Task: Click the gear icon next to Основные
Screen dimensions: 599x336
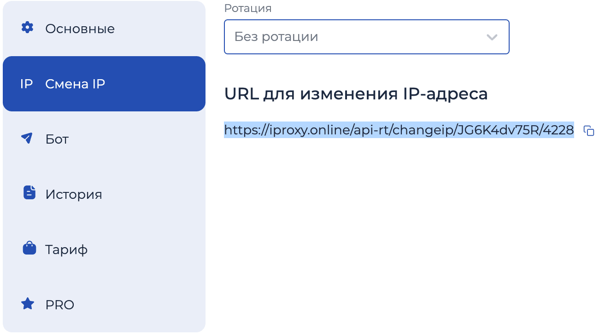Action: [x=27, y=28]
